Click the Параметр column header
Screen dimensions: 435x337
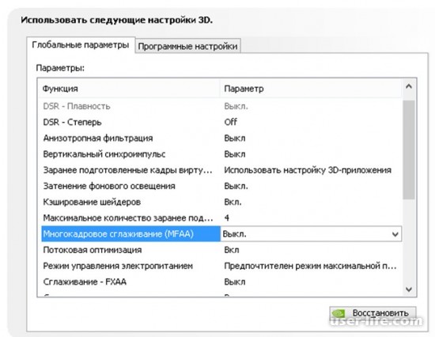point(311,89)
